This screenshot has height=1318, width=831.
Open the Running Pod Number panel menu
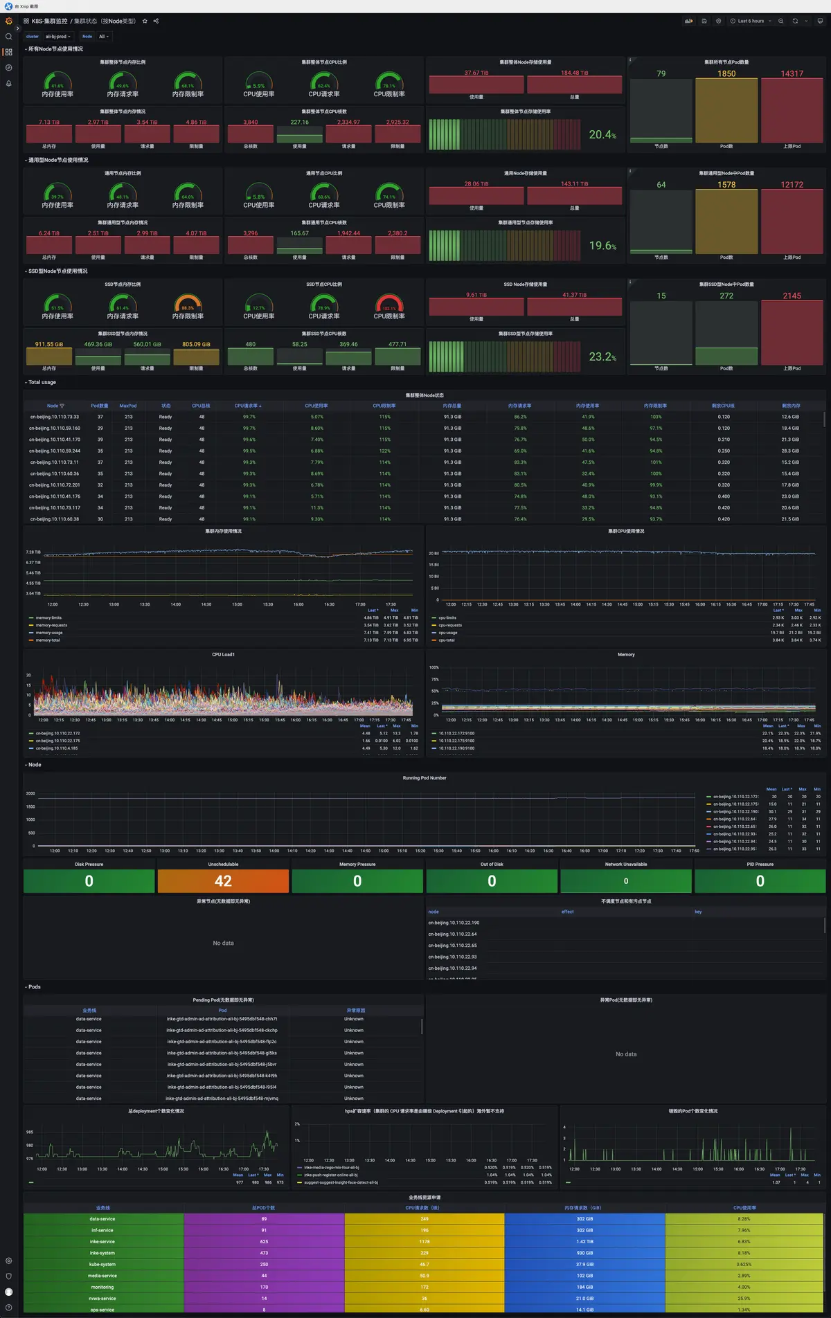[x=425, y=778]
